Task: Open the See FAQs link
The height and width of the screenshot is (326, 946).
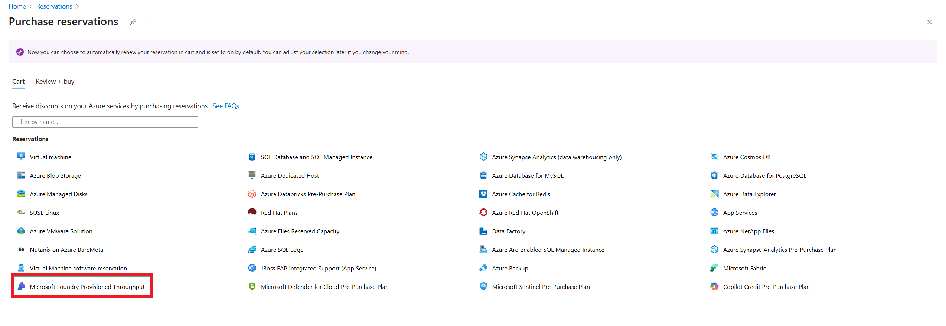Action: coord(226,106)
